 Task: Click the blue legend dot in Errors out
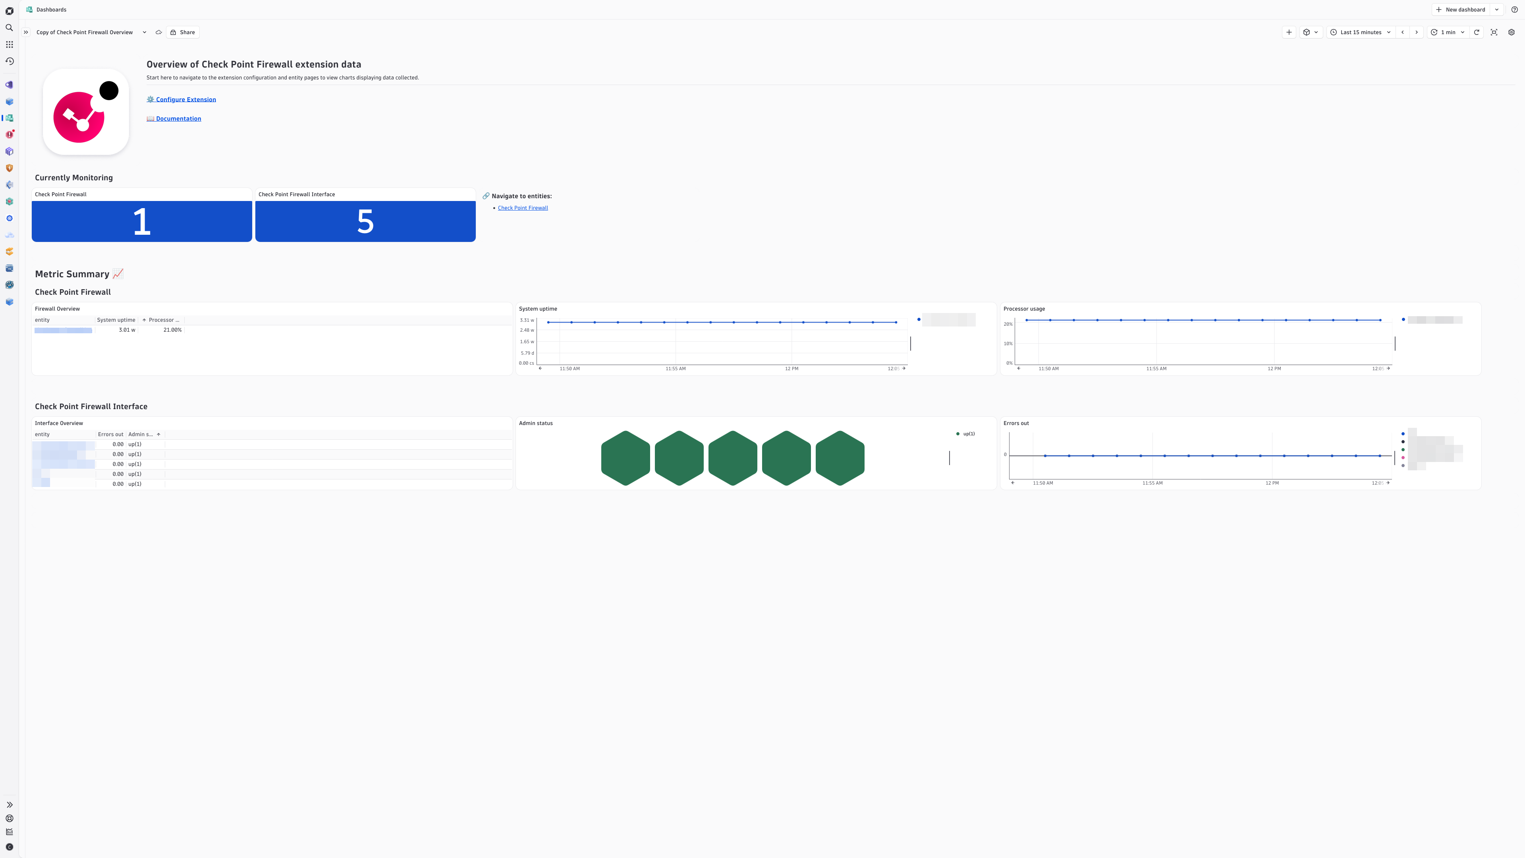tap(1403, 434)
